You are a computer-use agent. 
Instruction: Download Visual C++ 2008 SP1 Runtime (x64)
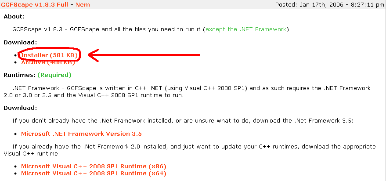[x=94, y=173]
